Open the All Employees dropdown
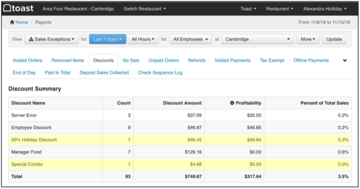The width and height of the screenshot is (360, 189). [x=191, y=39]
